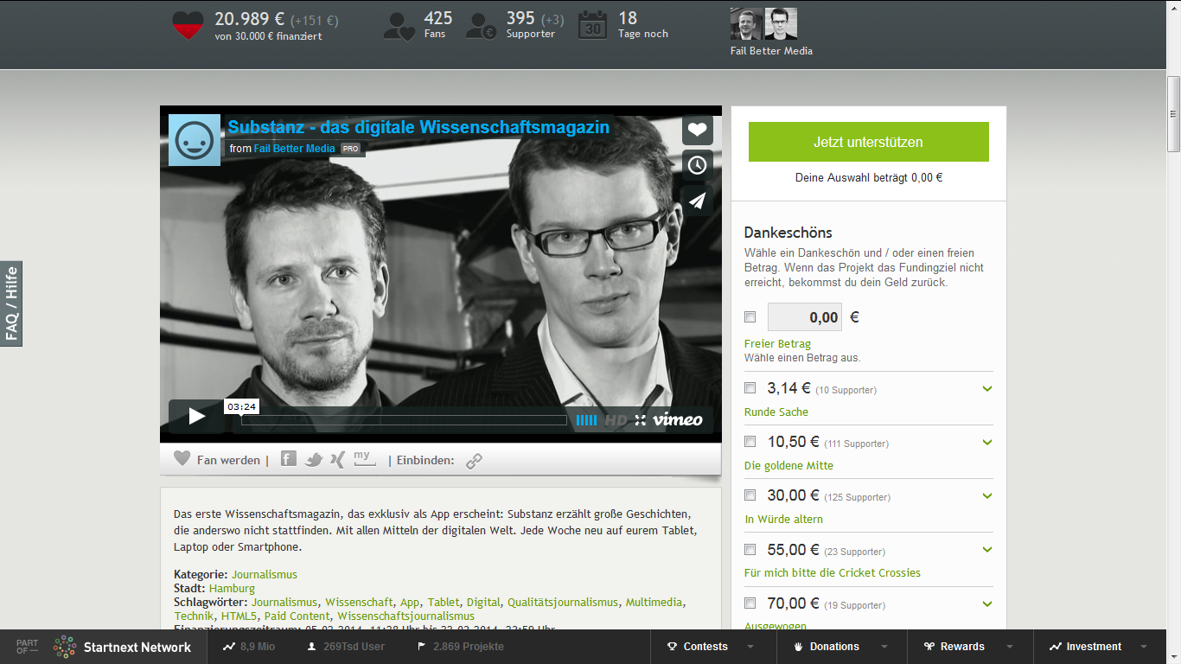Click the Jetzt unterstützen button

868,142
